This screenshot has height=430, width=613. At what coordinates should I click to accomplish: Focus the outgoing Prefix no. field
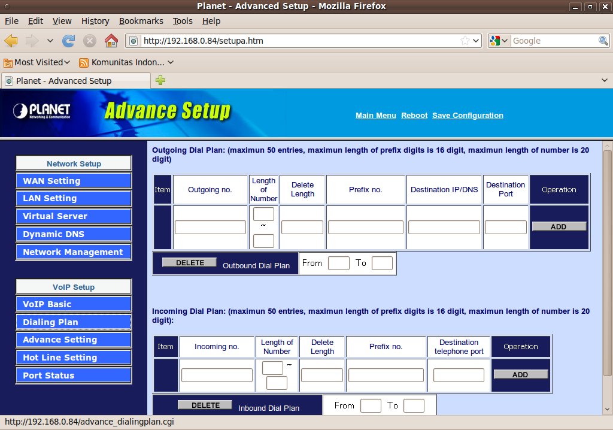coord(366,228)
